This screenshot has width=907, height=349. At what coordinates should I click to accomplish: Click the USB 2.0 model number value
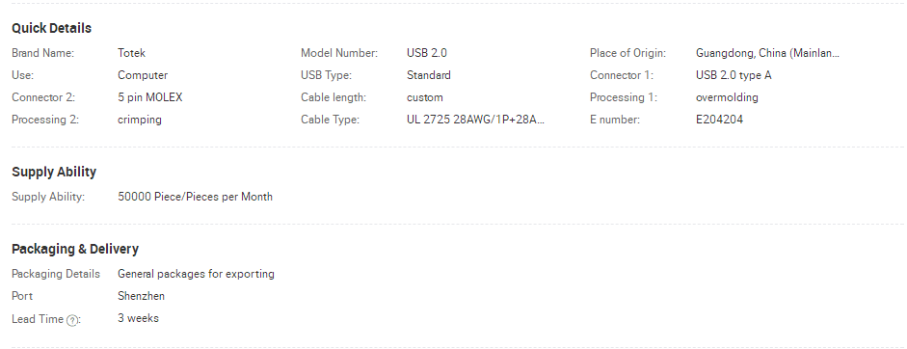click(x=426, y=53)
